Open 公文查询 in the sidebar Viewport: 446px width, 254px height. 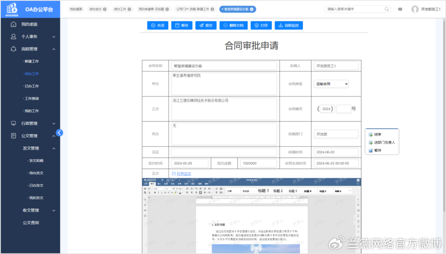tap(31, 223)
